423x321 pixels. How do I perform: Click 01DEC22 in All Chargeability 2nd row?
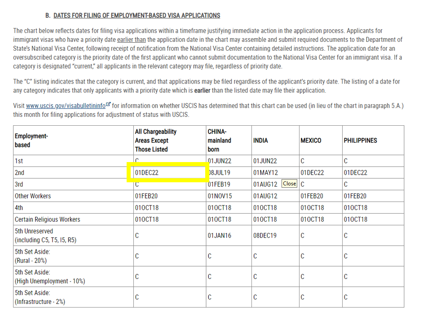pyautogui.click(x=147, y=173)
